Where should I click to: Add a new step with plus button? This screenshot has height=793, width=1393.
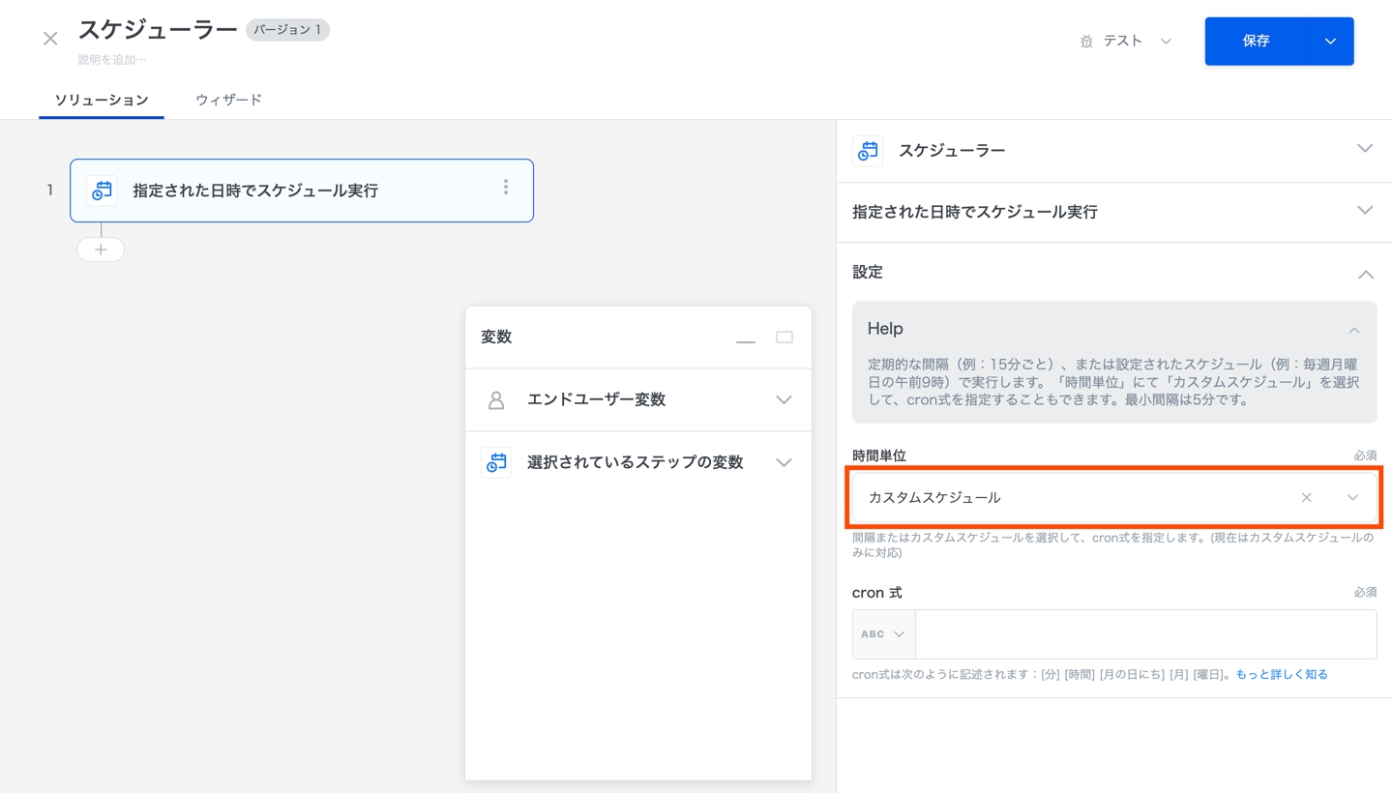(101, 250)
